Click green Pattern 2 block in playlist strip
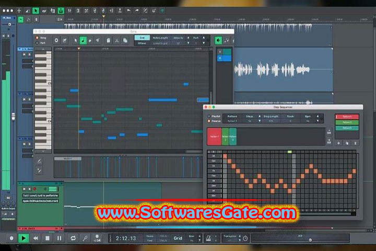The height and width of the screenshot is (251, 376). pos(225,136)
